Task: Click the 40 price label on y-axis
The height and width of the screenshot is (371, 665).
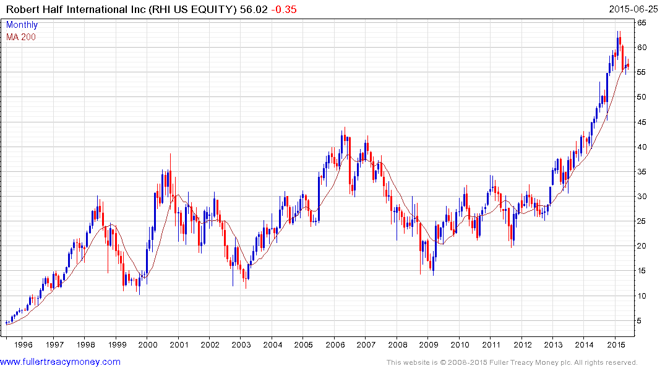Action: click(641, 147)
